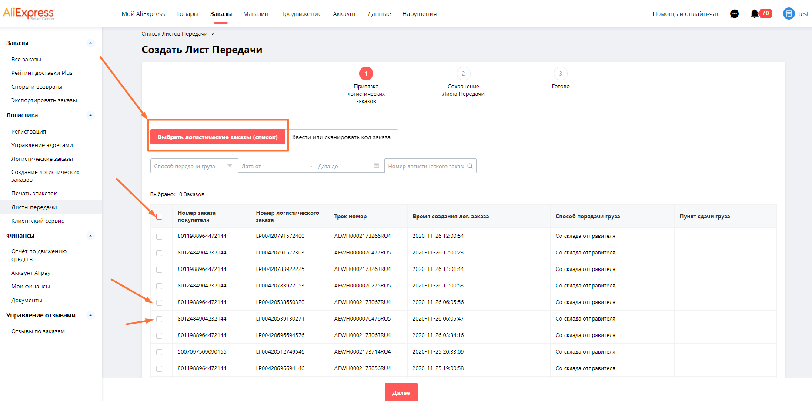812x401 pixels.
Task: Select Выбрать логистические заказы (список) button
Action: (x=217, y=137)
